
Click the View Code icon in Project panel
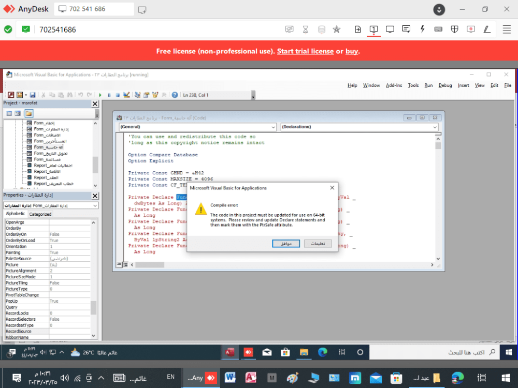pyautogui.click(x=9, y=113)
